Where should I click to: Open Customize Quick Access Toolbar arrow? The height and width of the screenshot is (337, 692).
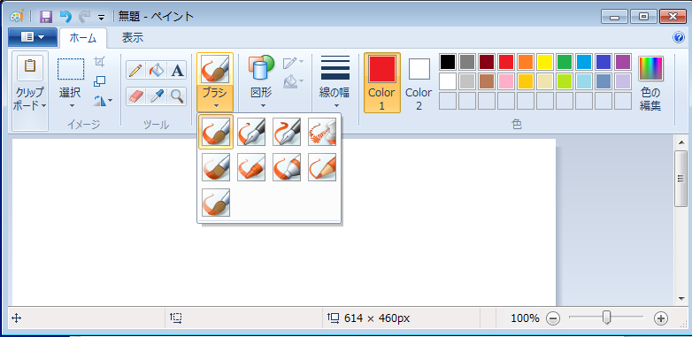coord(102,18)
